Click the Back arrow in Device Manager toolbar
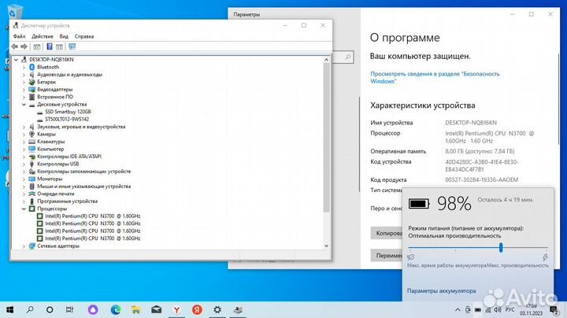The width and height of the screenshot is (567, 318). 14,46
